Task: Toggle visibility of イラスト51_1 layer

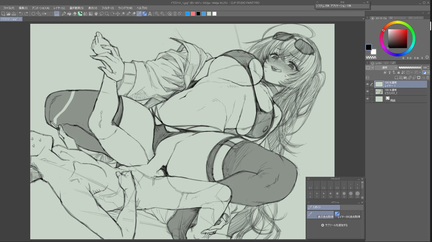Action: pos(367,91)
